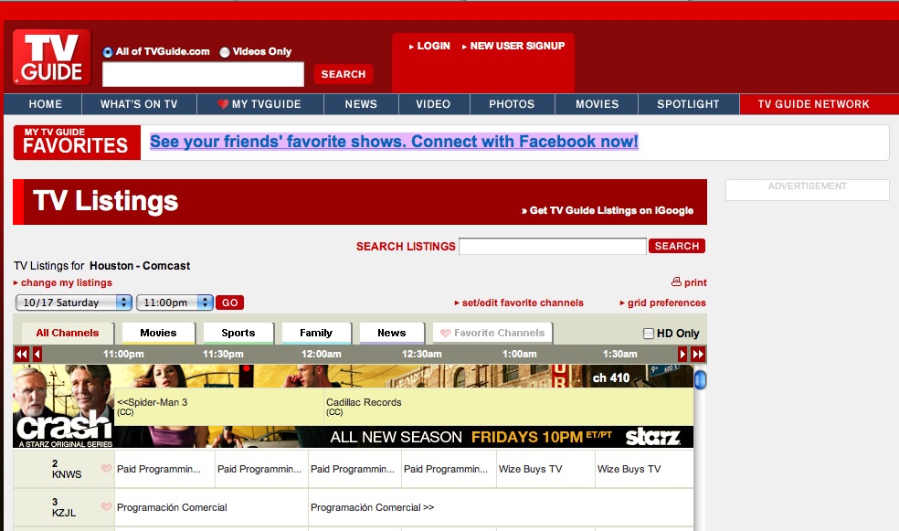Open the first Wize Buys TV listing at 1:00am
This screenshot has height=531, width=899.
[545, 469]
